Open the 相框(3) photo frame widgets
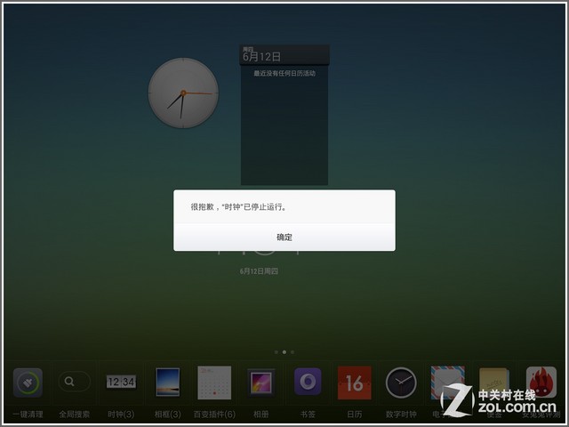 click(x=168, y=383)
